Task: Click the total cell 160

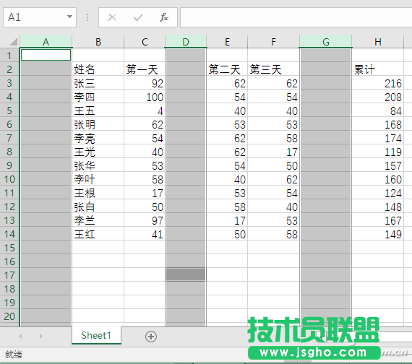Action: tap(378, 179)
